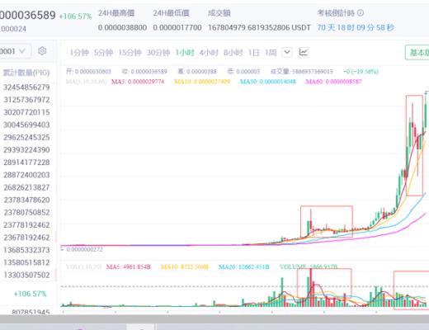This screenshot has width=429, height=330.
Task: Click the green basic version button
Action: pyautogui.click(x=417, y=52)
